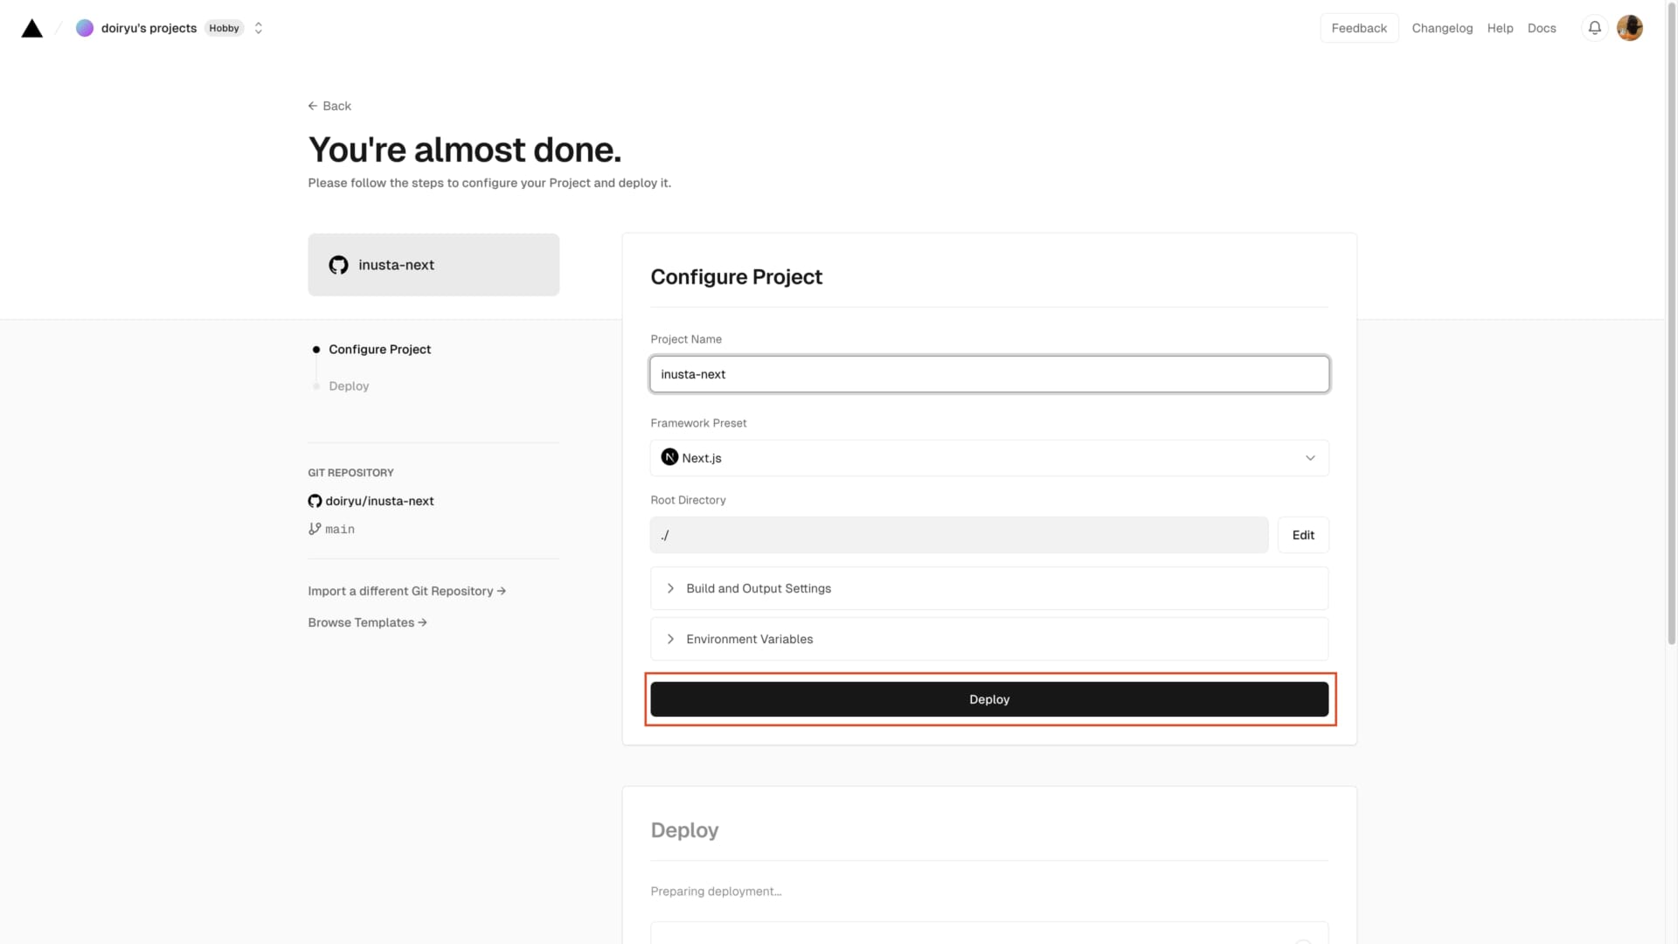1678x944 pixels.
Task: Open doiryu's projects team avatar
Action: tap(85, 28)
